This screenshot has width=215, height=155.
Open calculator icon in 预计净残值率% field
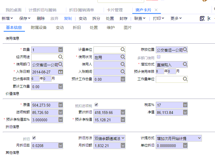[60, 120]
